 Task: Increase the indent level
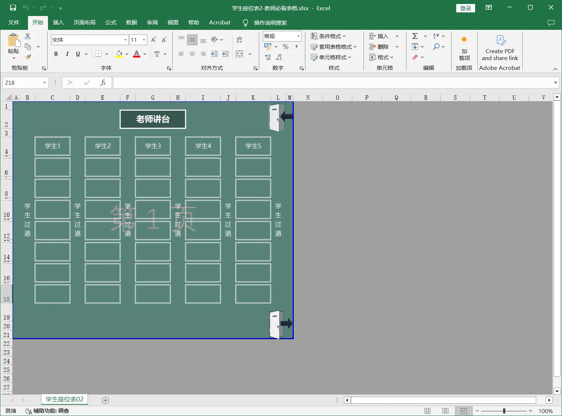225,54
